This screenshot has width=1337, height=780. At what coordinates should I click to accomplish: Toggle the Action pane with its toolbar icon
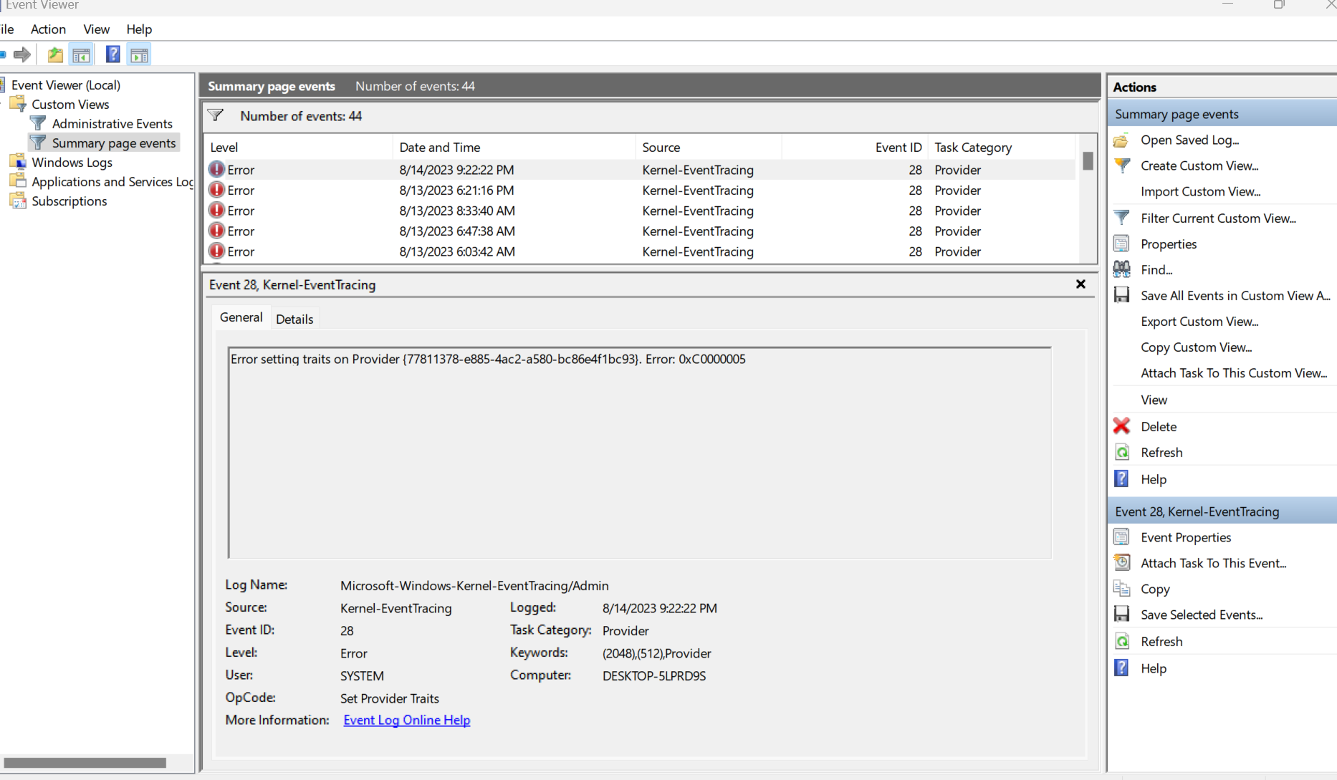coord(138,54)
